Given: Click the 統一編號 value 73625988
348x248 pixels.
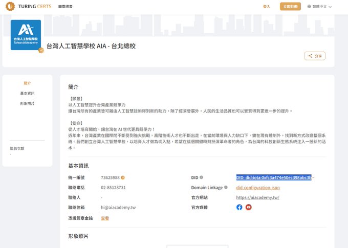Looking at the screenshot, I should (110, 177).
